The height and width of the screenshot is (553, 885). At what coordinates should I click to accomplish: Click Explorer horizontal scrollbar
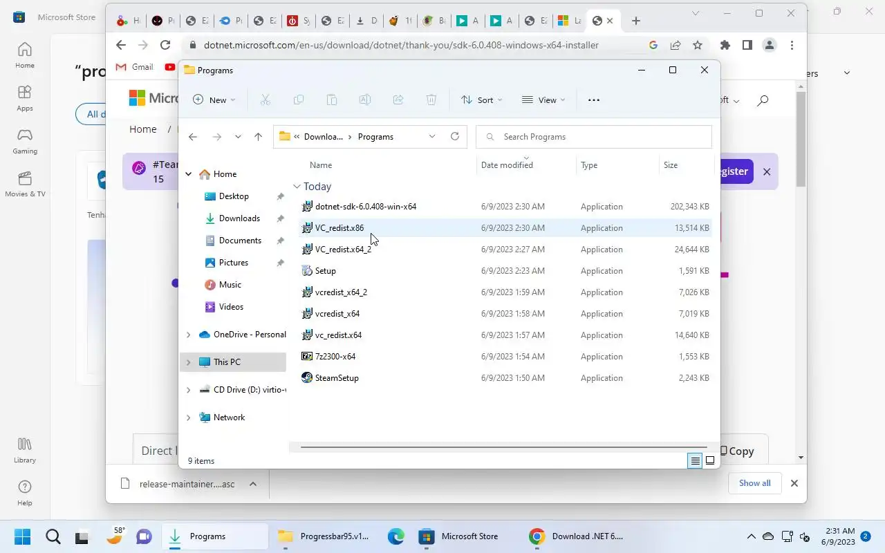tap(504, 447)
